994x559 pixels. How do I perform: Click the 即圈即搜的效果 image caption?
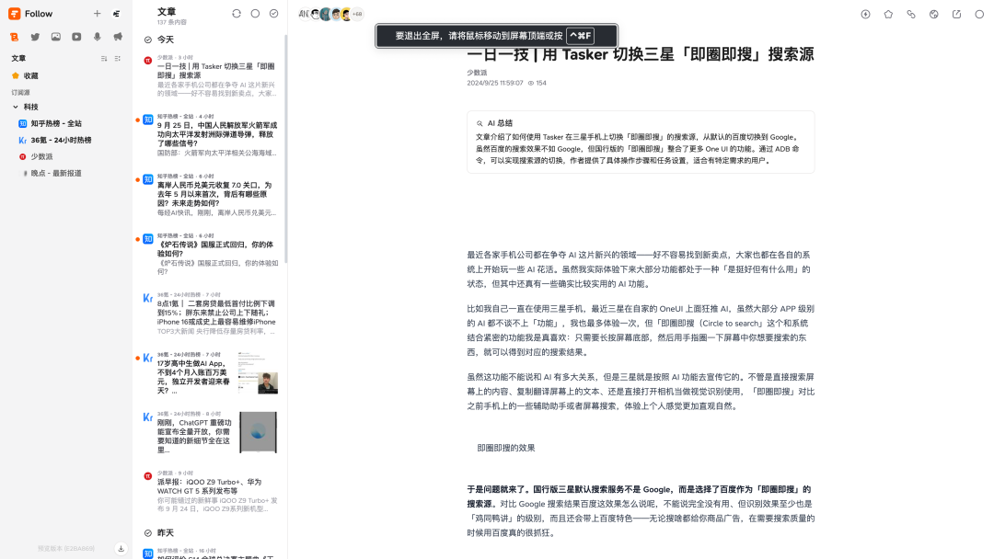coord(506,448)
